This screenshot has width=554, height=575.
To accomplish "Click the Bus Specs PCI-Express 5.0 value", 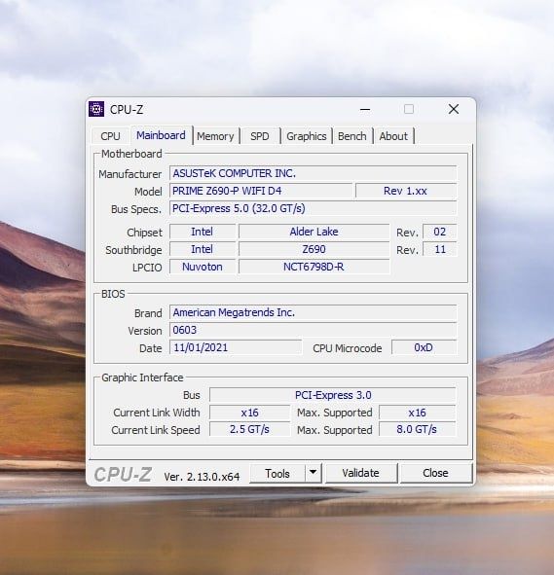I will tap(313, 208).
